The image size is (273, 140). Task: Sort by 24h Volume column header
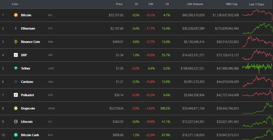[195, 4]
